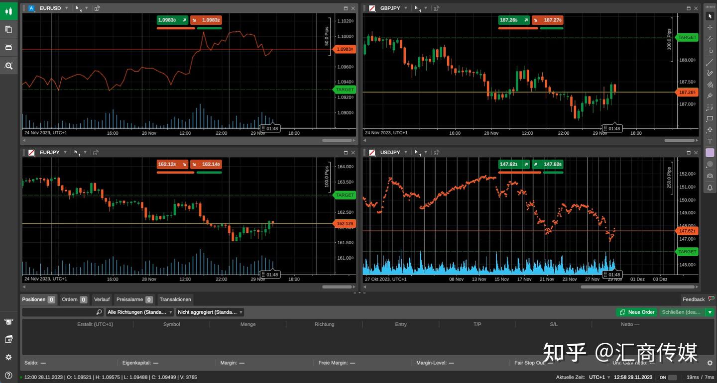Click EURUSD buy button 1.09832
717x383 pixels.
point(206,20)
